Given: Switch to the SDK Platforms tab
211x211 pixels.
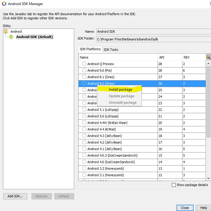Looking at the screenshot, I should point(90,49).
